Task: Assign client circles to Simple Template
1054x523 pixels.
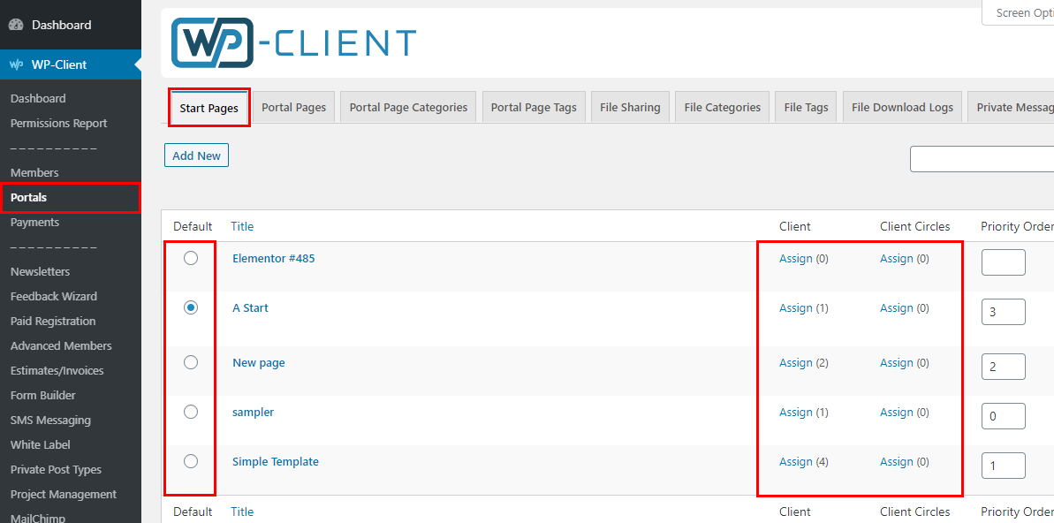Action: coord(897,462)
